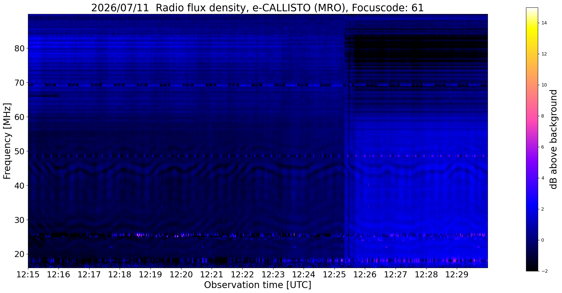Click the Observation time [UTC] axis label
The height and width of the screenshot is (293, 562).
point(258,285)
